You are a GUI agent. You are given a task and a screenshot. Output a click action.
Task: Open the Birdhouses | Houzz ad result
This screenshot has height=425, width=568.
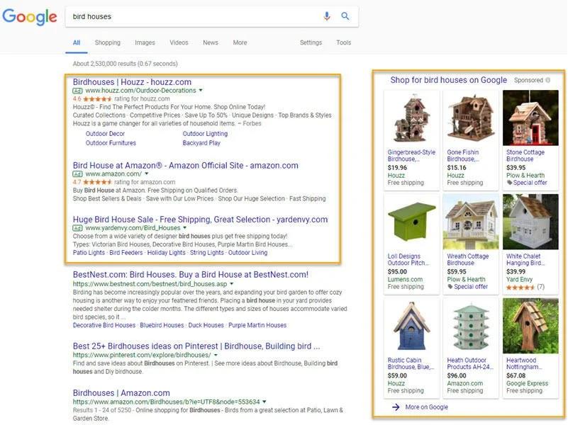132,82
